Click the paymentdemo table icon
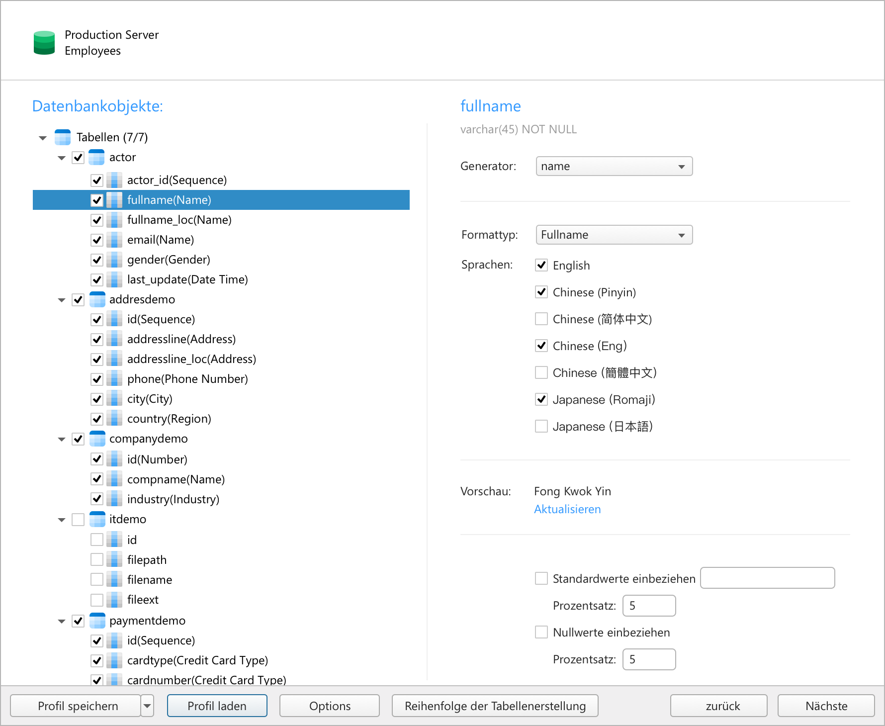 pos(97,621)
